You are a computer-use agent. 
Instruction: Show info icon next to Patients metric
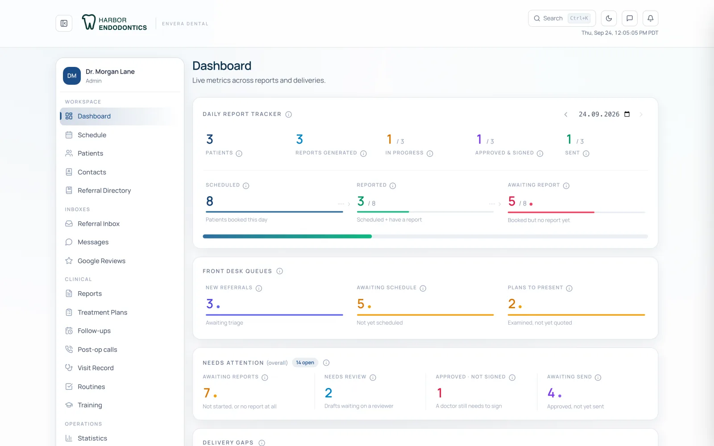tap(239, 153)
